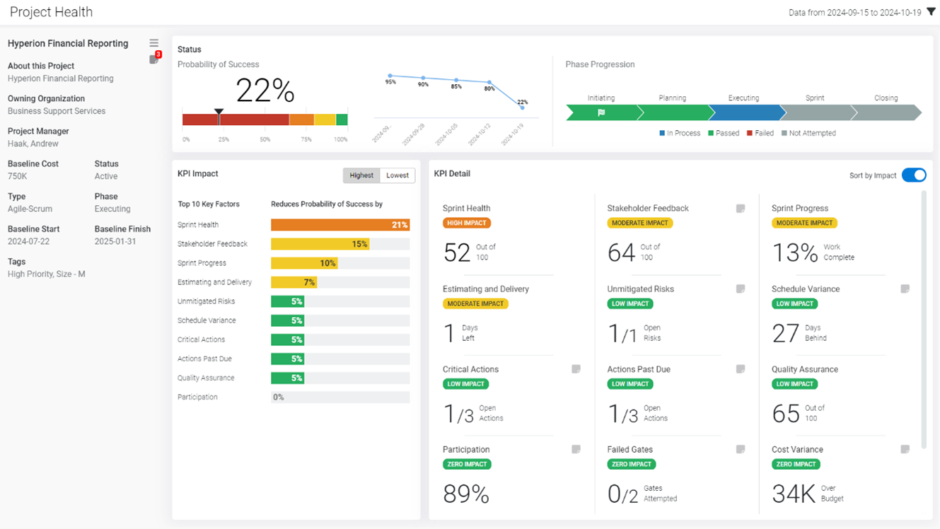Image resolution: width=940 pixels, height=529 pixels.
Task: Open the note icon on Unmitigated Risks card
Action: tap(741, 289)
